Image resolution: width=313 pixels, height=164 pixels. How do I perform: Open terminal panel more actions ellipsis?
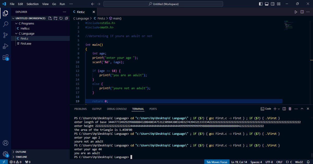(296, 109)
